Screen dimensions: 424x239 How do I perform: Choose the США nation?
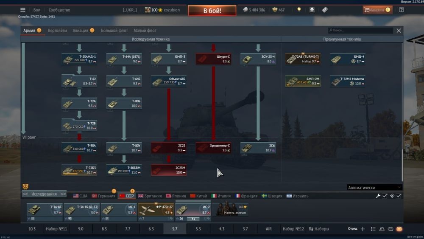(80, 196)
